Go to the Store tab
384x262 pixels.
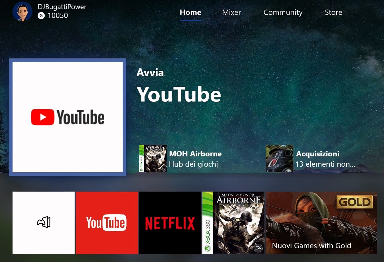click(x=333, y=12)
